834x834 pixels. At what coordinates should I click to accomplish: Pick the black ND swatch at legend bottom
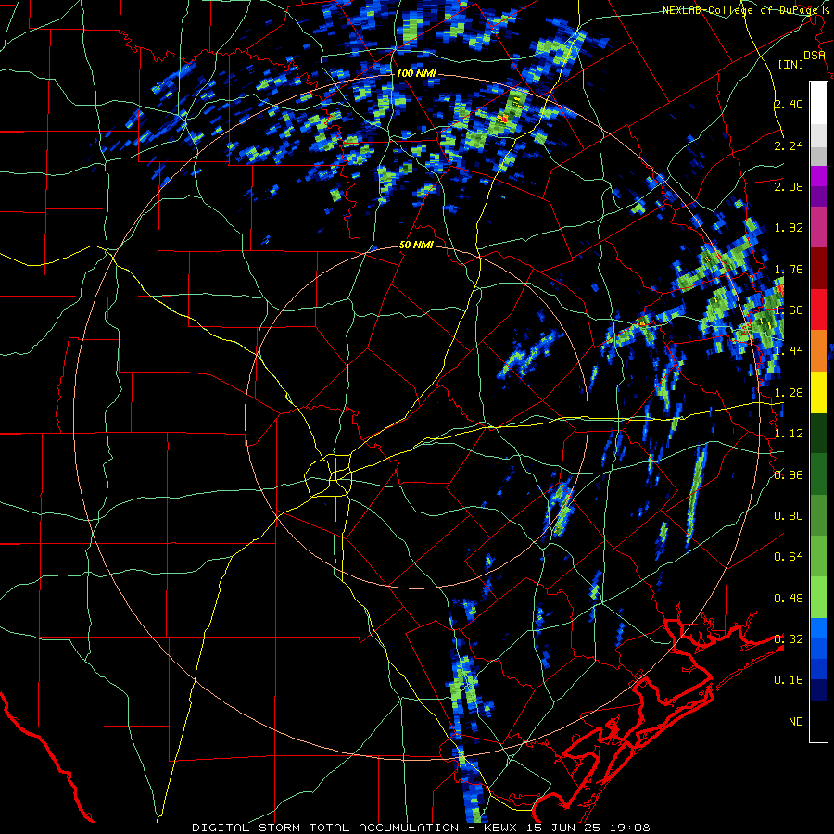click(818, 721)
